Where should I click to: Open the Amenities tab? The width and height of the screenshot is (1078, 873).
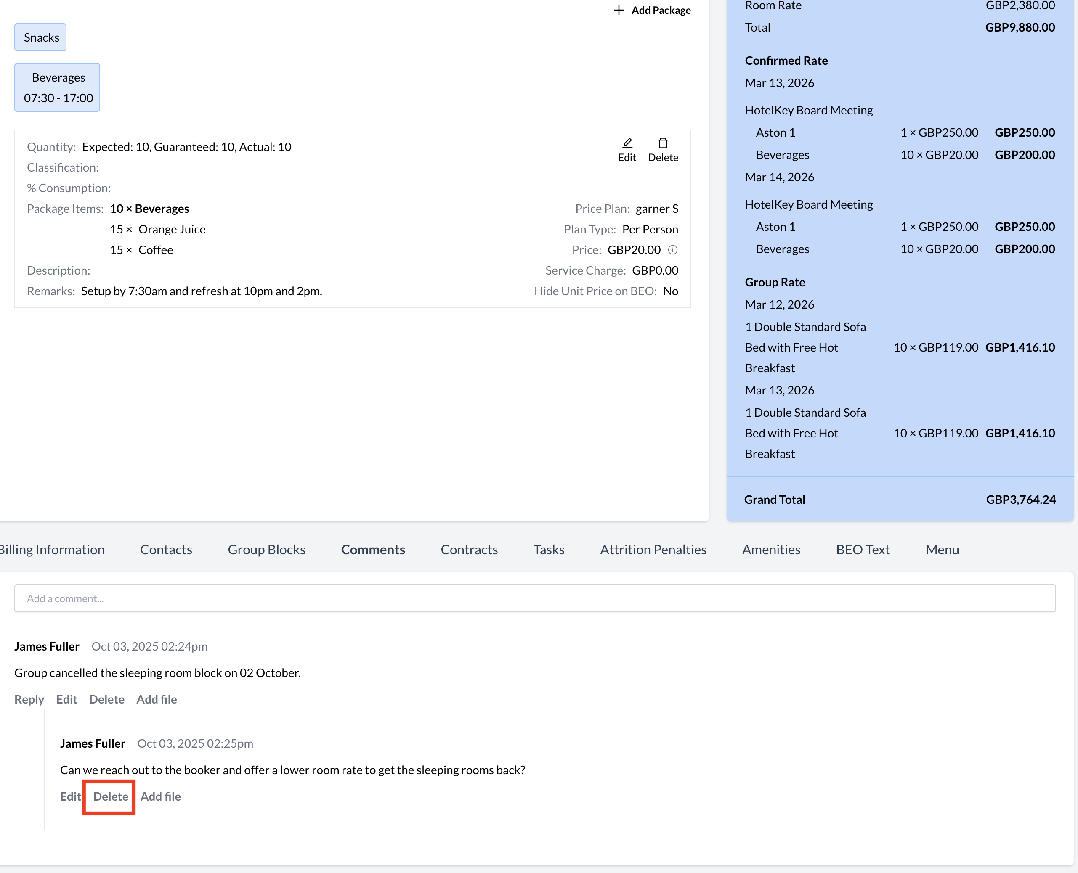771,550
